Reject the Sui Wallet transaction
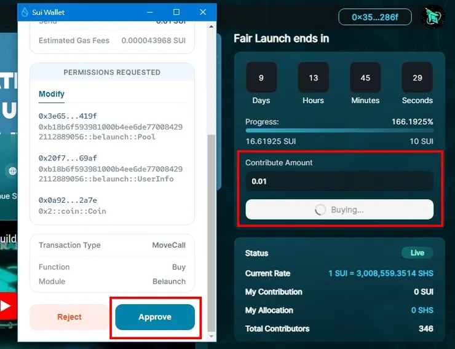 coord(69,317)
